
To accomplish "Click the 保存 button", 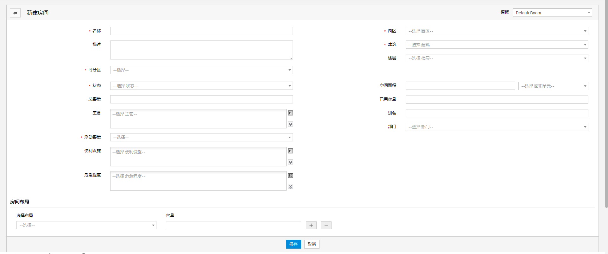I will click(x=293, y=244).
